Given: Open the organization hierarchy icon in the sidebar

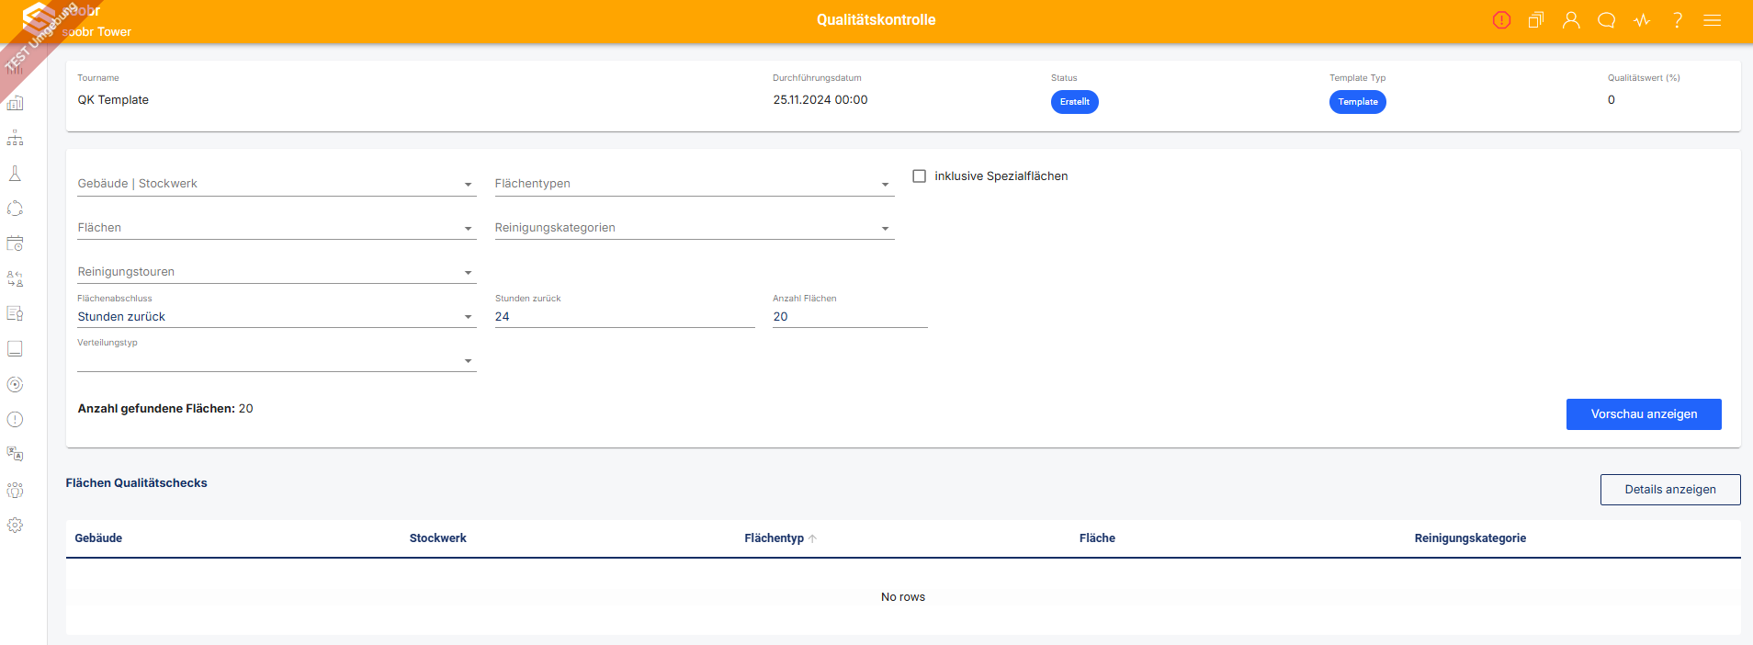Looking at the screenshot, I should 15,138.
